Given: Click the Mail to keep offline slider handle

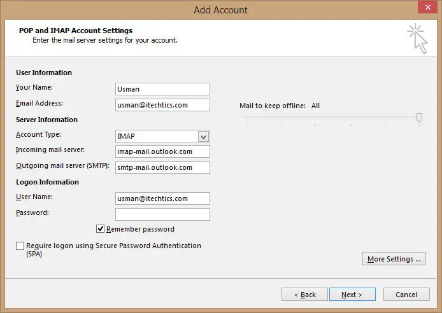Looking at the screenshot, I should click(419, 118).
